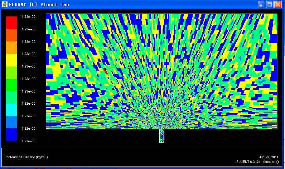Select the yellow band in the color legend
Image resolution: width=285 pixels, height=169 pixels.
[x=11, y=60]
